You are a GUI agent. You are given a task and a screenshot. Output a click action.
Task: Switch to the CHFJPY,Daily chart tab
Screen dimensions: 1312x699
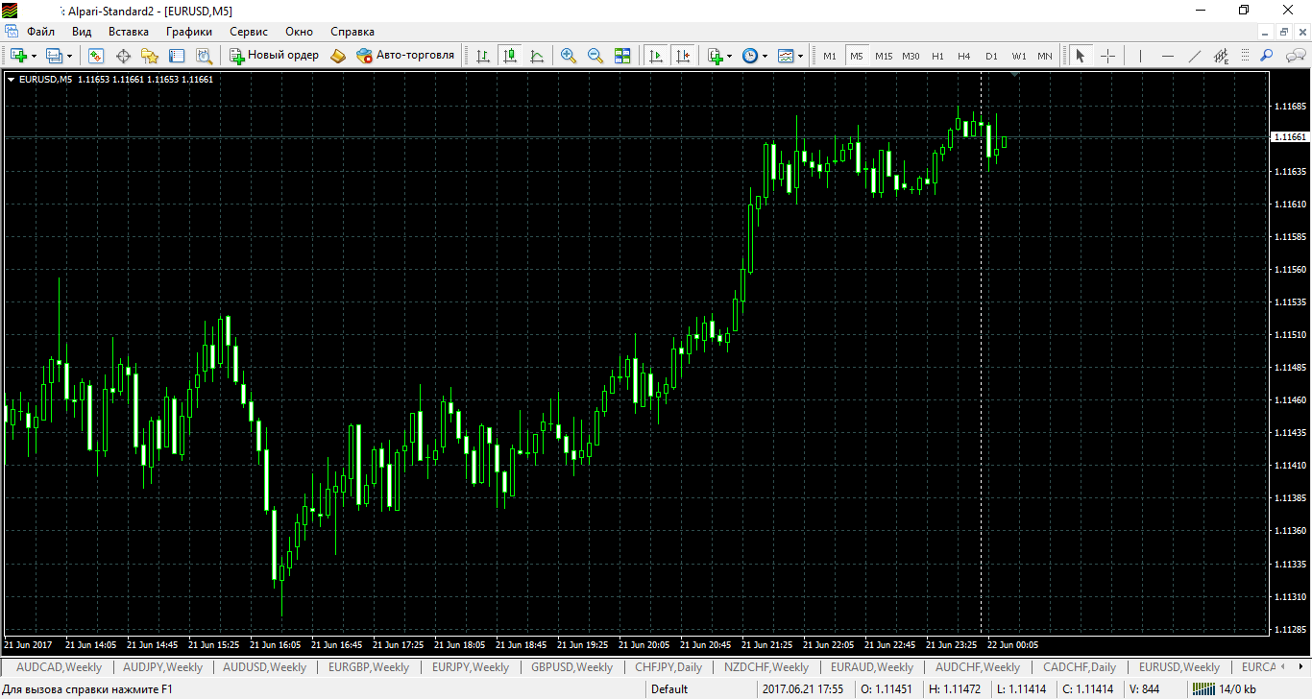[668, 667]
